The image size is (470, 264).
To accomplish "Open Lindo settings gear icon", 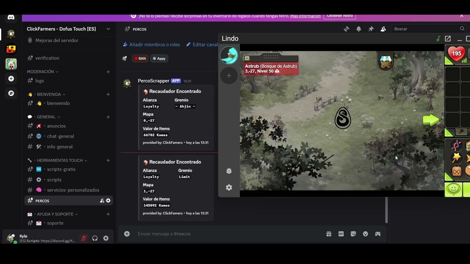I will [x=229, y=187].
